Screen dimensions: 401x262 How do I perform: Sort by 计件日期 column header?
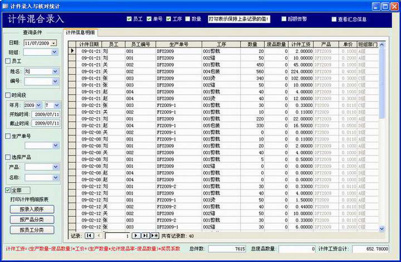89,44
